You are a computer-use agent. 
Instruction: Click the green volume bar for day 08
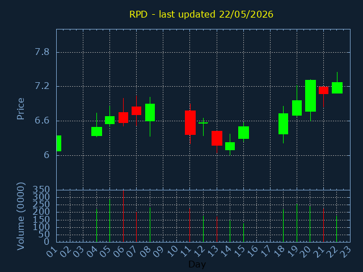[x=150, y=224]
